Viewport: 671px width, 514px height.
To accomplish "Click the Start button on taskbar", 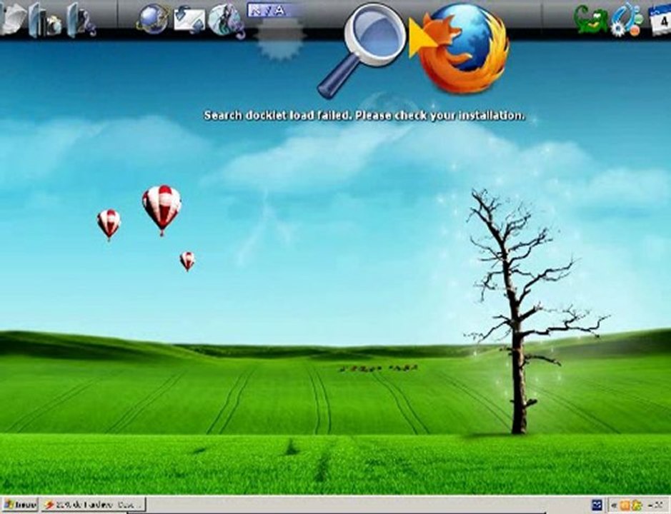I will pyautogui.click(x=20, y=505).
